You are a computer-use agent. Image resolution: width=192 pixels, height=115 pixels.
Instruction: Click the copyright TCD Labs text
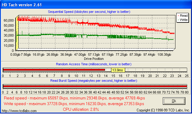163,110
